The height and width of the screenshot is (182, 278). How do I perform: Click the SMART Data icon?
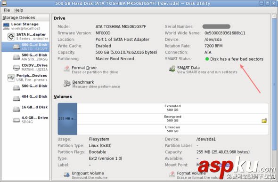point(172,69)
